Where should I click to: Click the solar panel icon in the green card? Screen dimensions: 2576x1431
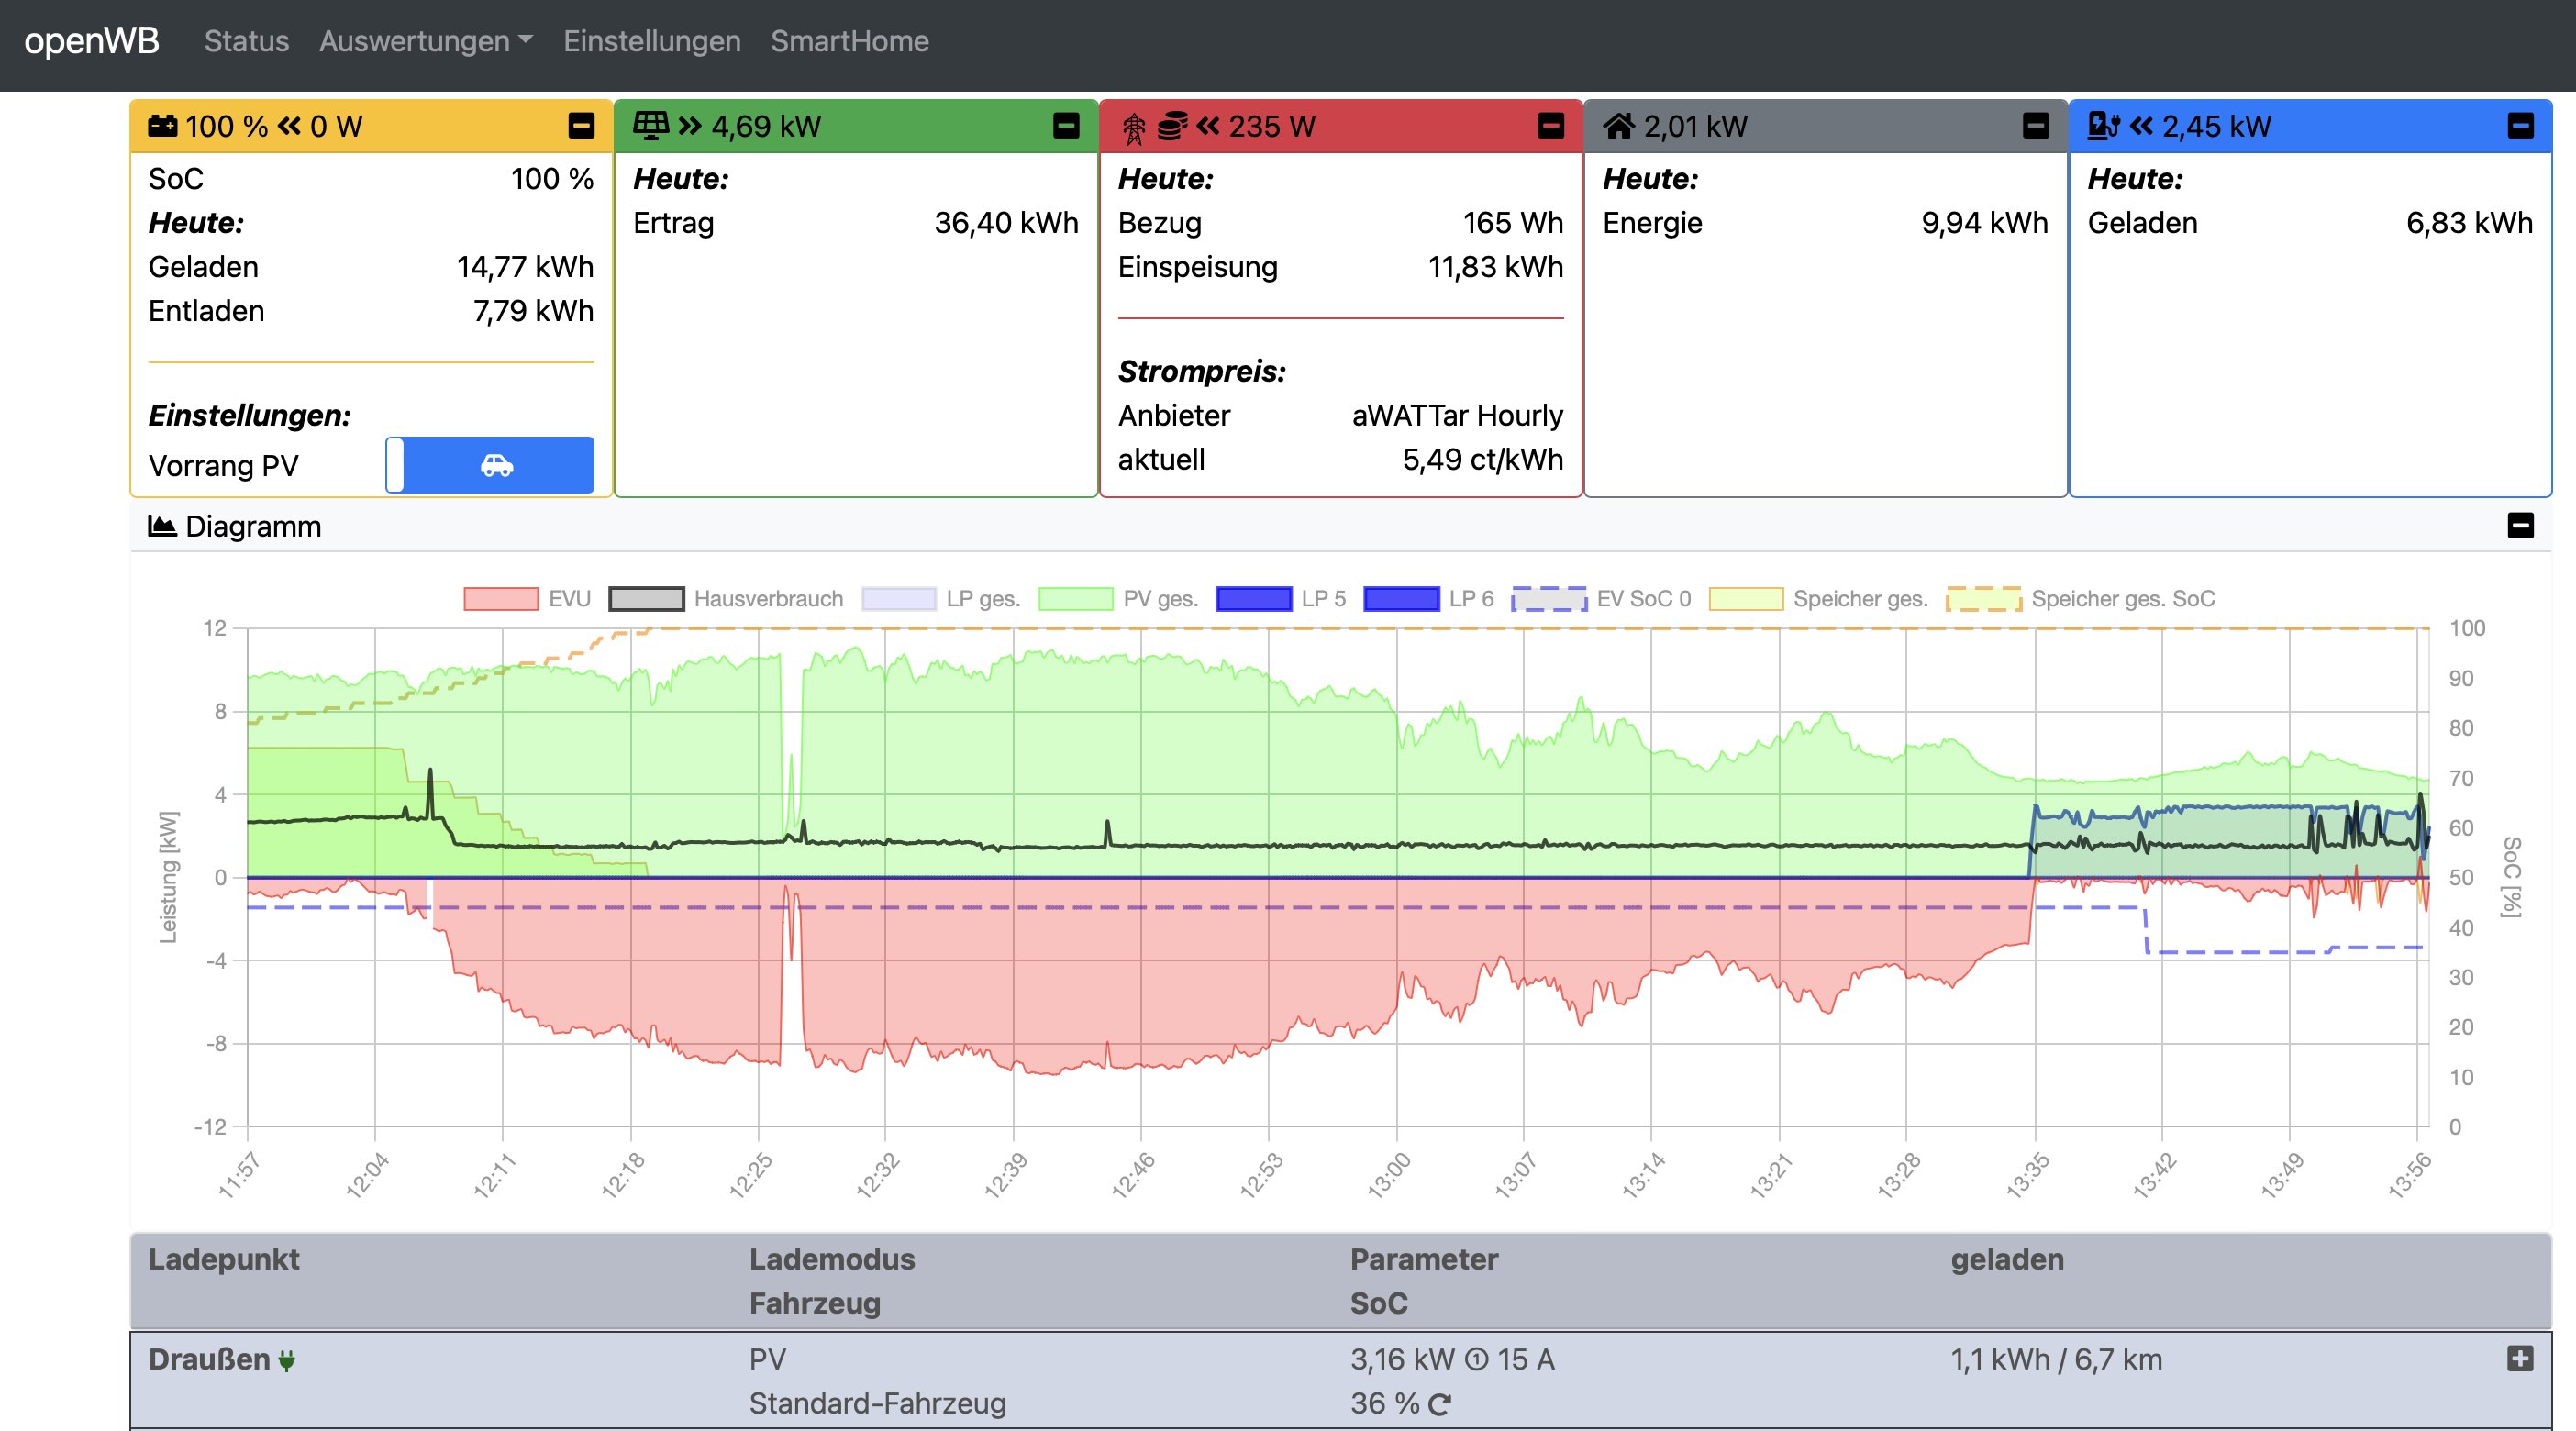point(650,126)
